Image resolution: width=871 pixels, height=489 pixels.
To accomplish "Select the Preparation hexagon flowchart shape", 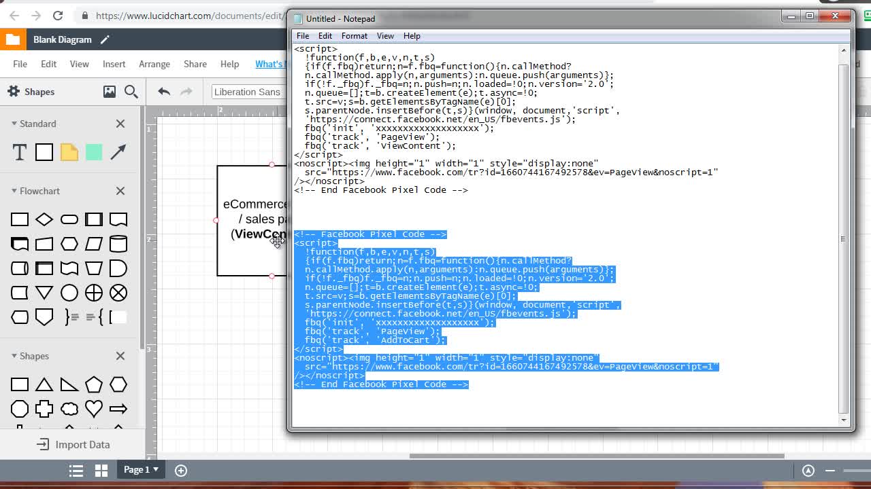I will pos(69,244).
